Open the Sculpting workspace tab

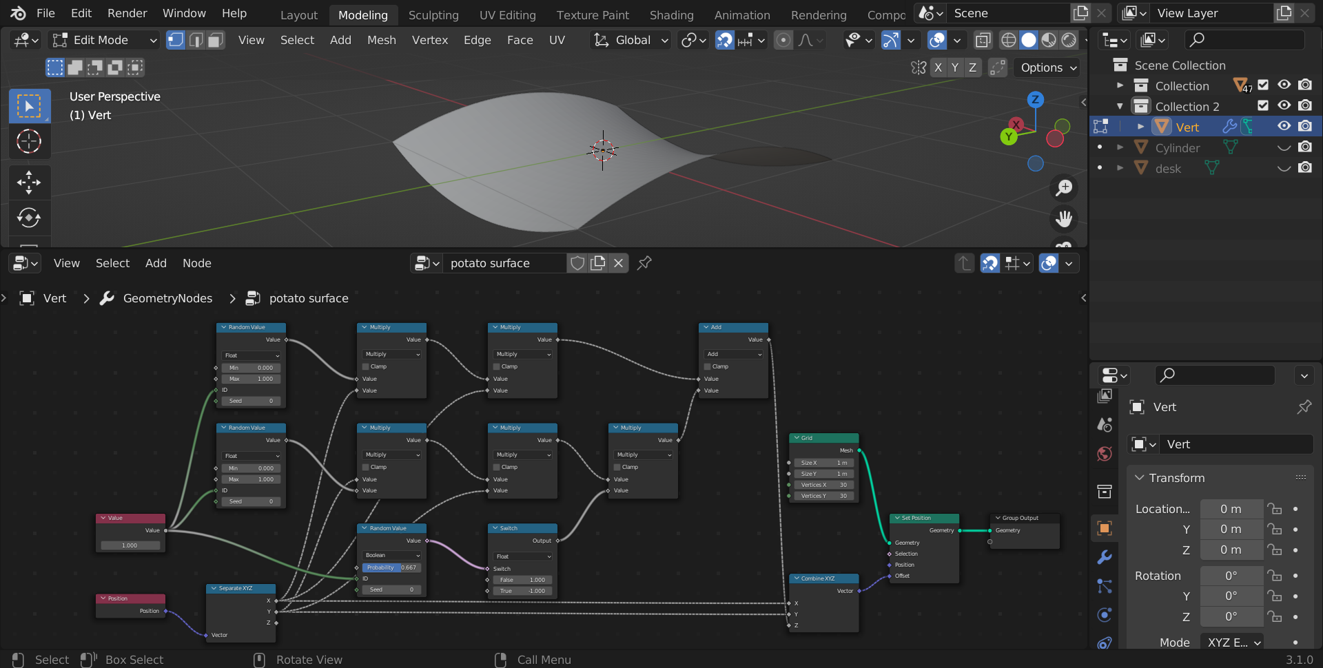(x=433, y=14)
